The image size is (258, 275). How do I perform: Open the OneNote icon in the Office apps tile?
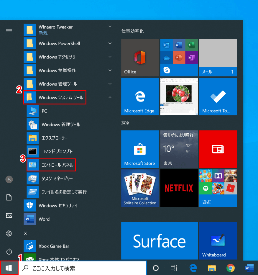191,58
